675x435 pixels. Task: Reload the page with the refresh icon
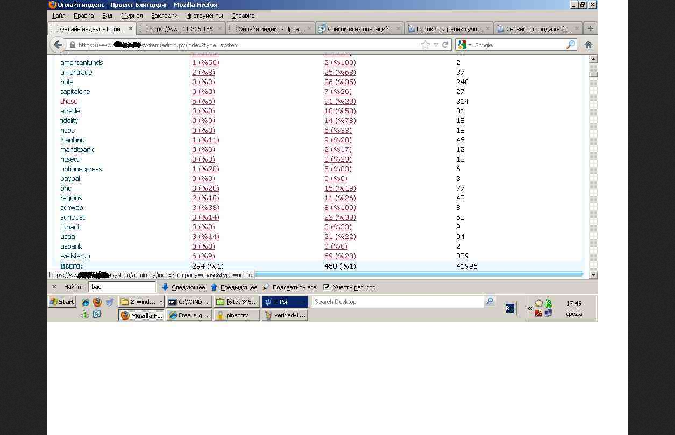445,45
